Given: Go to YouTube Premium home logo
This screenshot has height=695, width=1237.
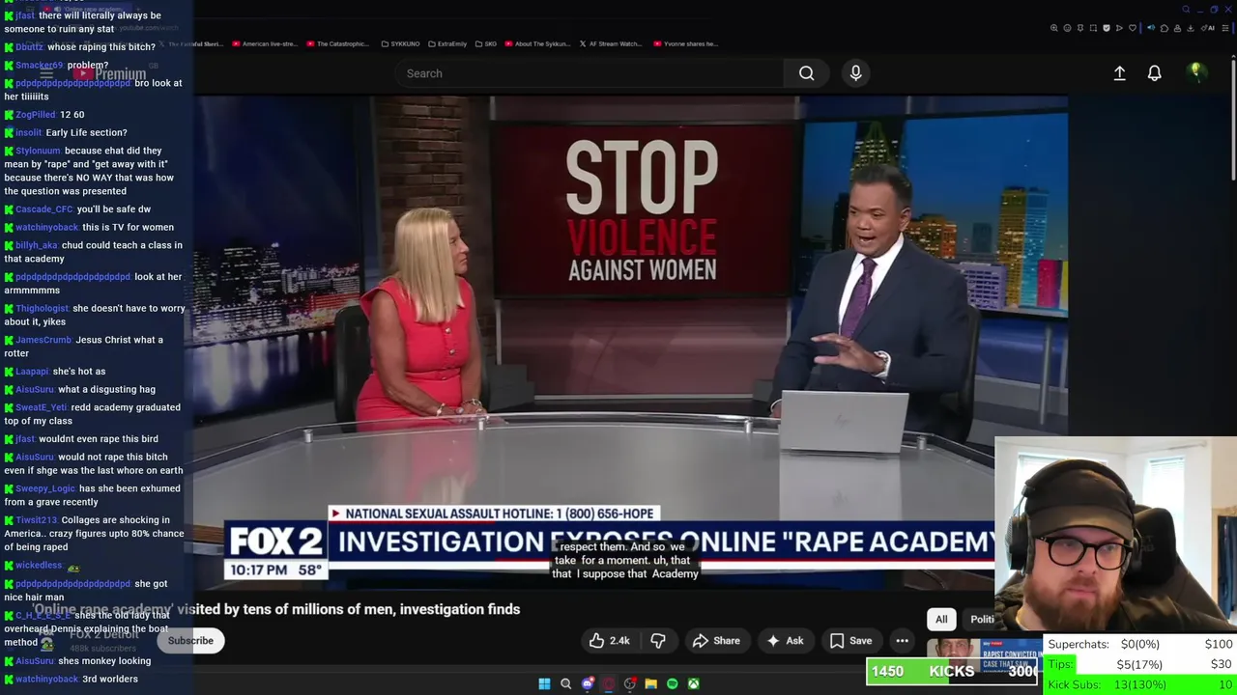Looking at the screenshot, I should point(112,73).
